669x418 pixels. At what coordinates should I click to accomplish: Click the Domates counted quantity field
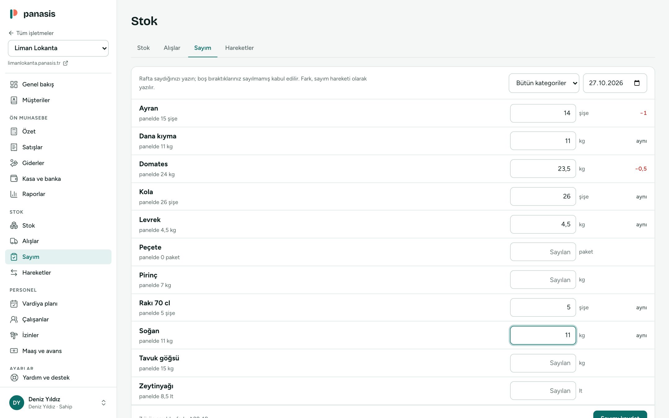pyautogui.click(x=543, y=169)
